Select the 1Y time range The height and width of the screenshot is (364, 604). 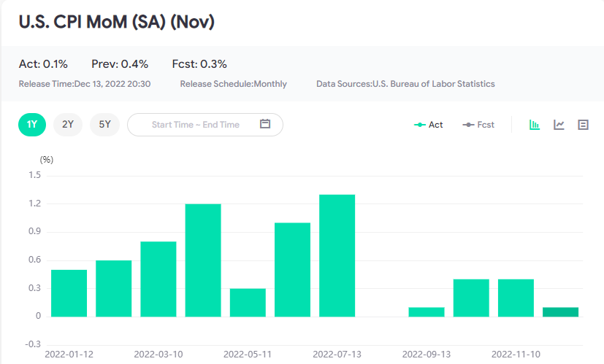tap(32, 124)
